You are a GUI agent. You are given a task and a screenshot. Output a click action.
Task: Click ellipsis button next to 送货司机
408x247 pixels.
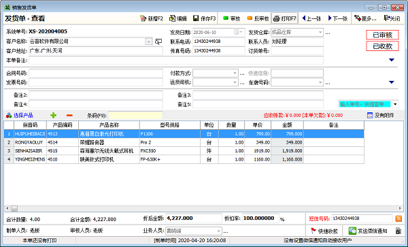tap(242, 83)
